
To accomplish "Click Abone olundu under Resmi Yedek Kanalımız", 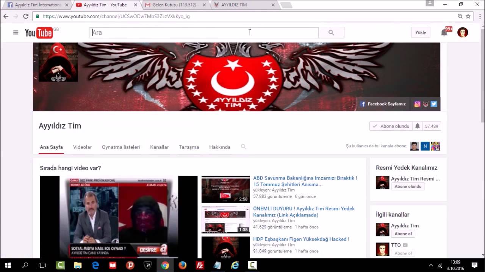I will tap(408, 186).
